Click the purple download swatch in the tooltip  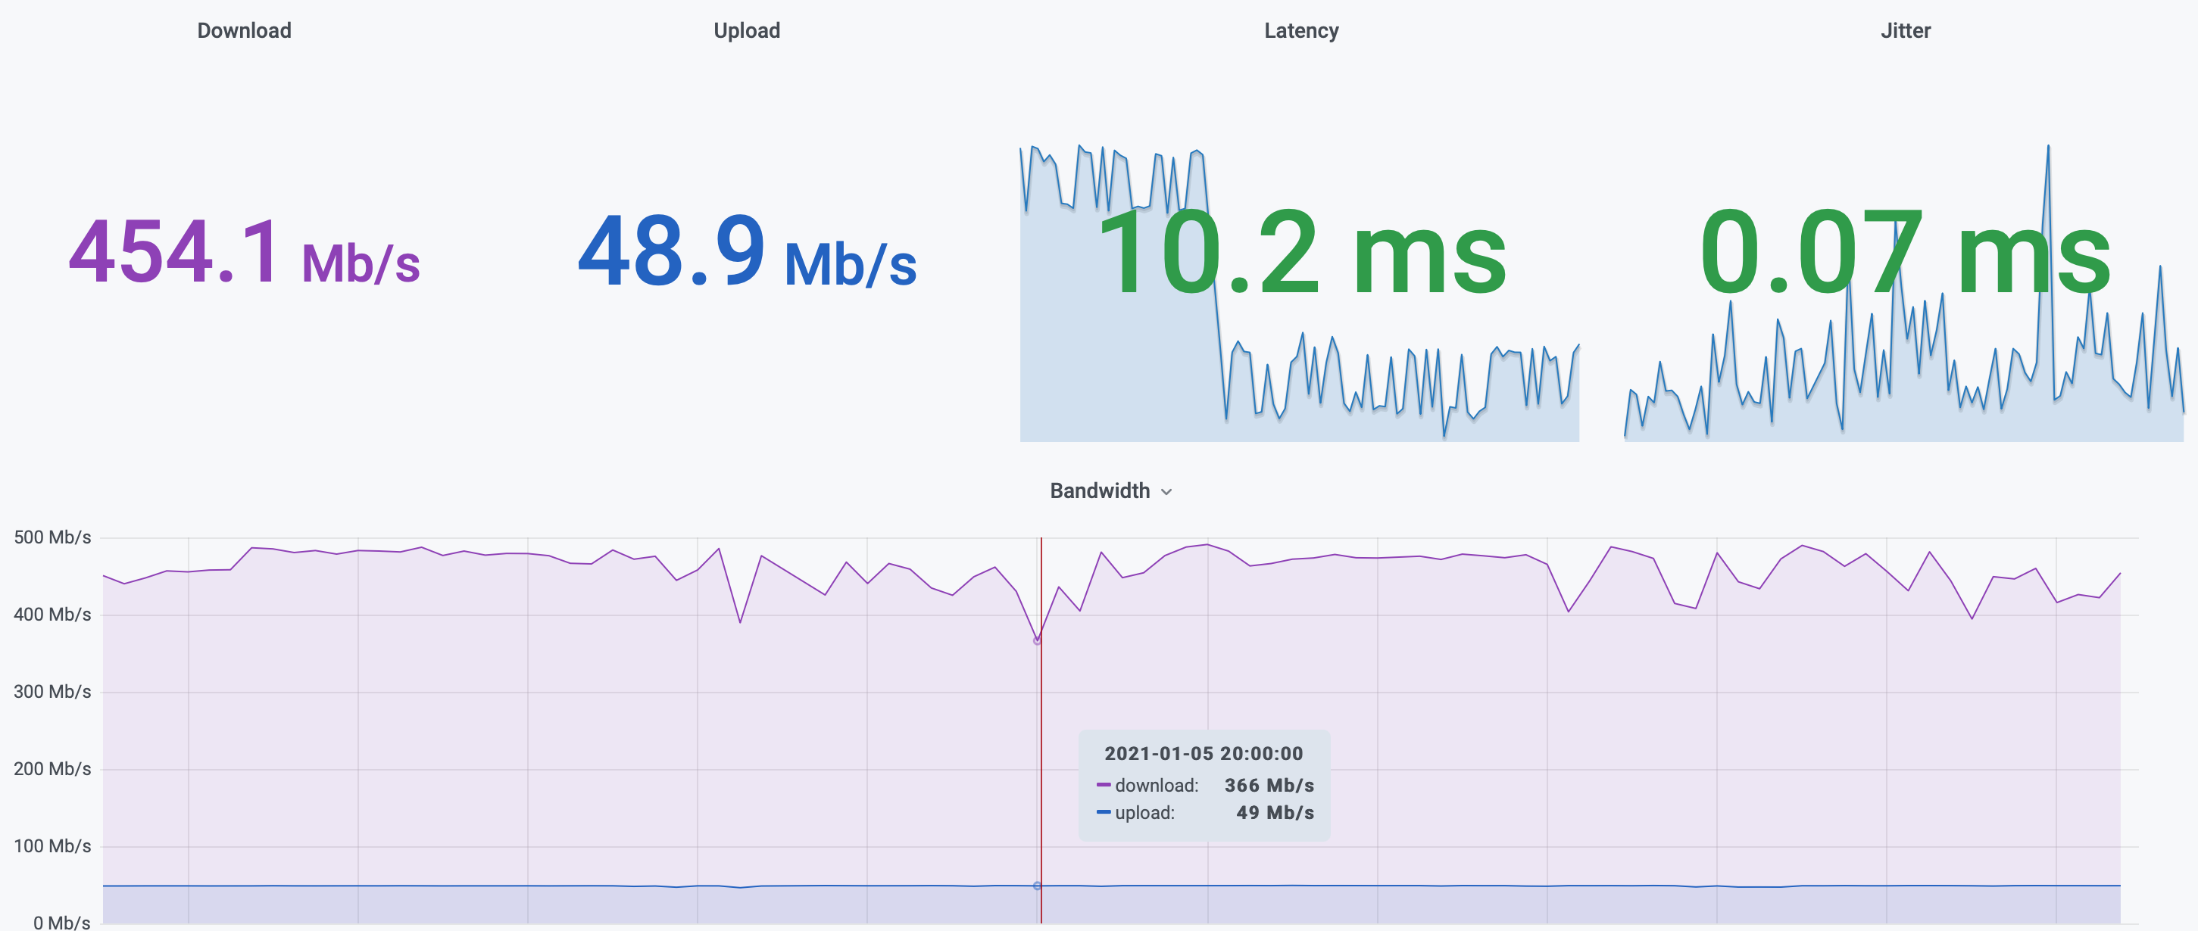click(1104, 784)
